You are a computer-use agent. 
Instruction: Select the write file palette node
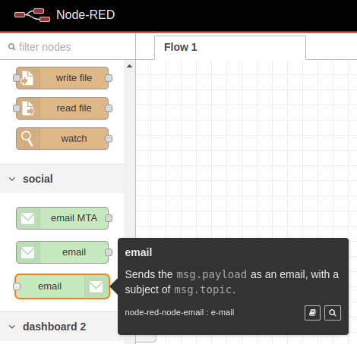[x=62, y=78]
